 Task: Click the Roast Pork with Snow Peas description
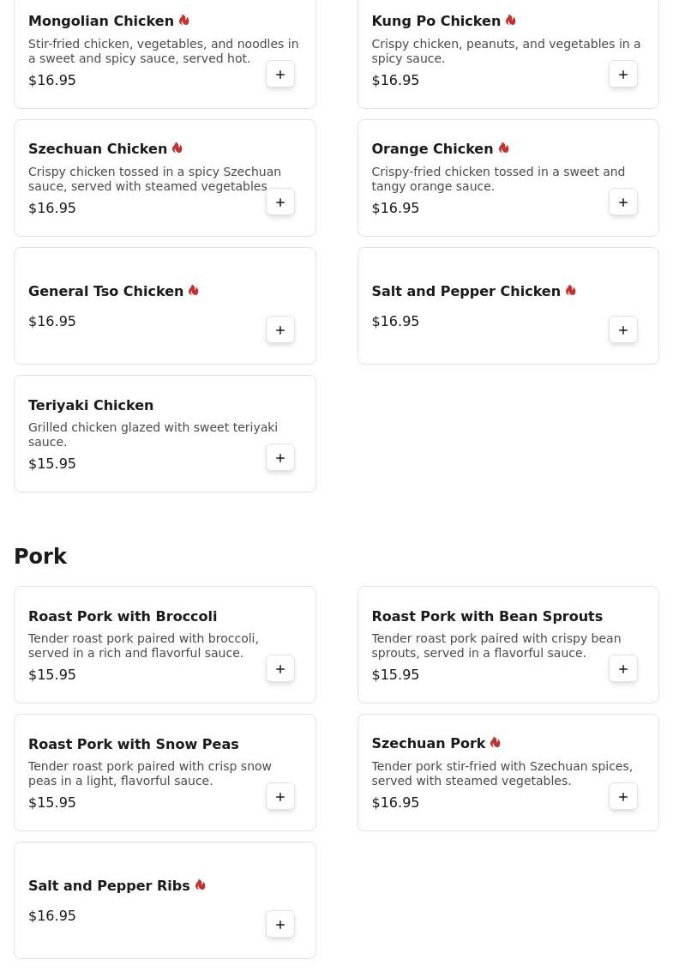pos(150,774)
